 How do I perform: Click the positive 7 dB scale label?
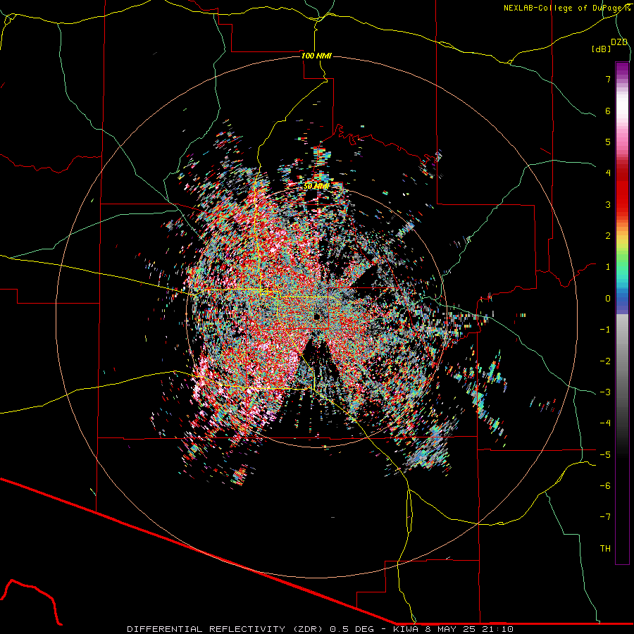pyautogui.click(x=608, y=79)
